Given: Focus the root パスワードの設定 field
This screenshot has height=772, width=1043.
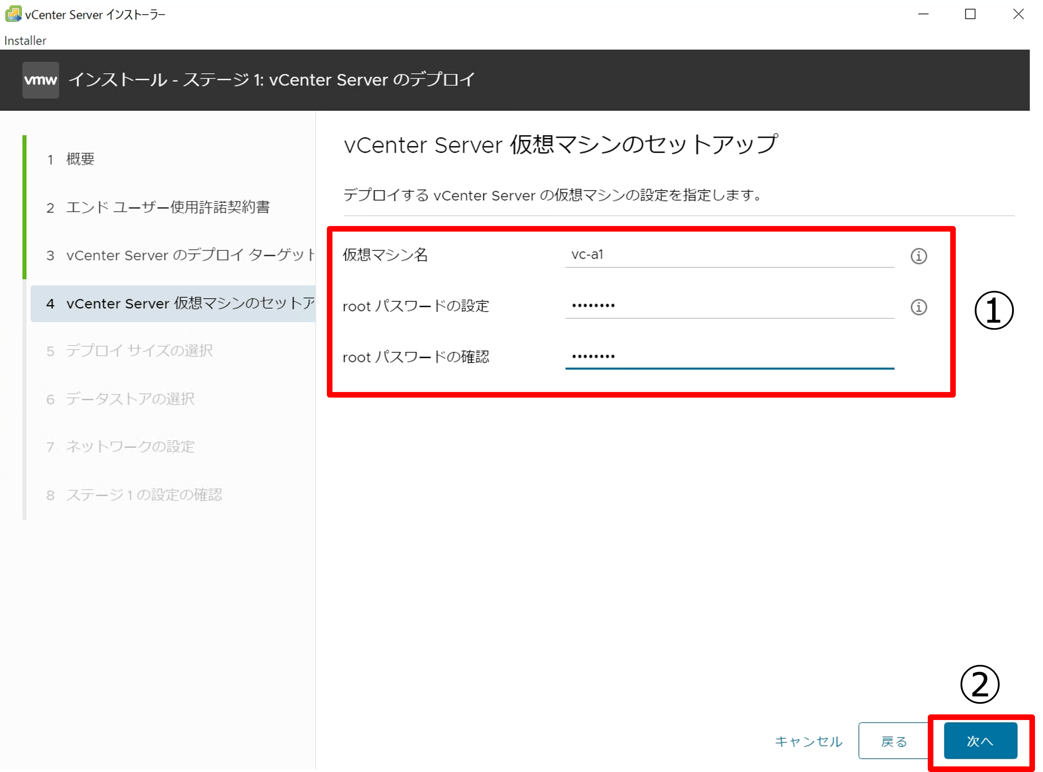Looking at the screenshot, I should 729,306.
